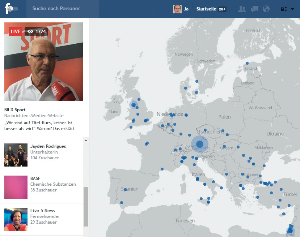Viewport: 300px width, 237px height.
Task: Click the search field 'Suche nach Personen'
Action: [x=62, y=9]
